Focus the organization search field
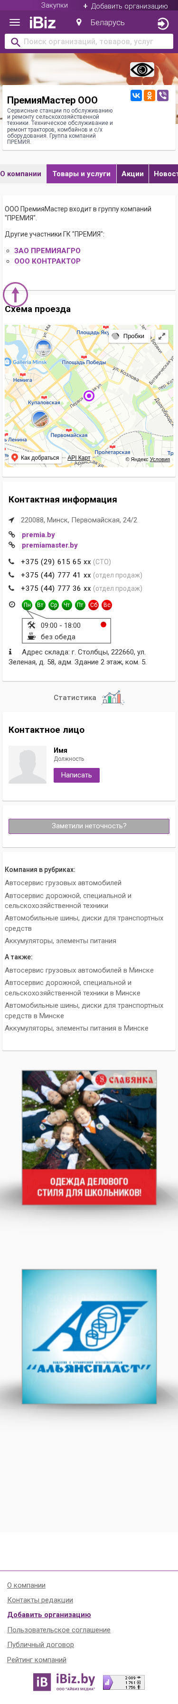The height and width of the screenshot is (1704, 178). pos(89,42)
